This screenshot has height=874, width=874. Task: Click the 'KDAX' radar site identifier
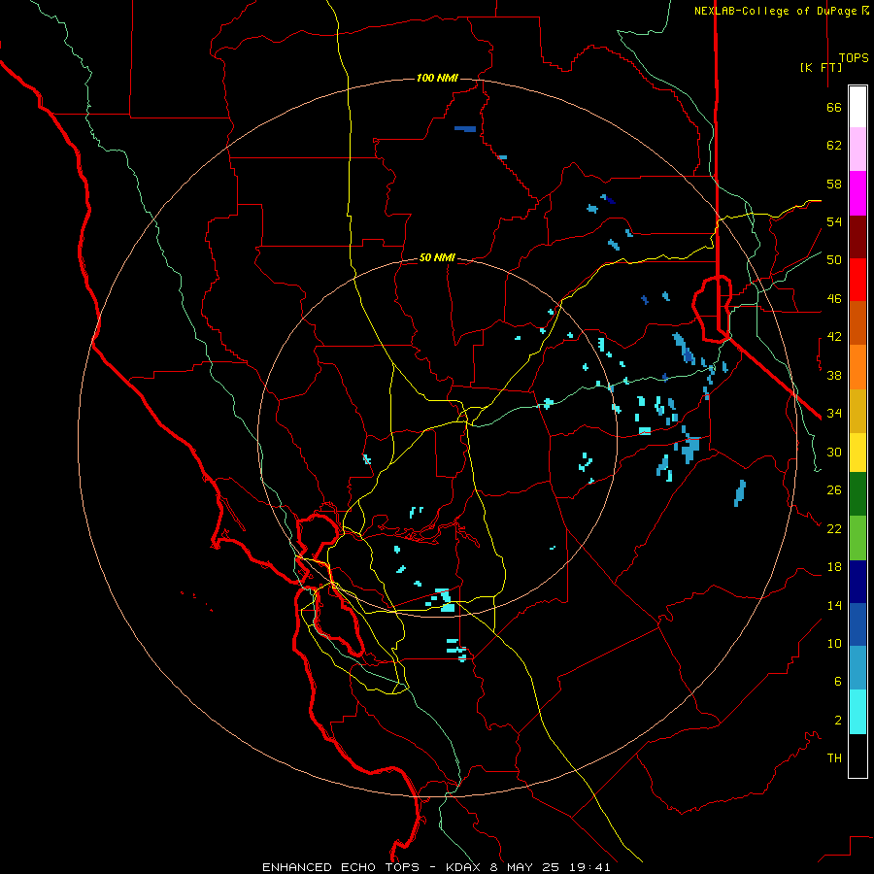coord(464,867)
